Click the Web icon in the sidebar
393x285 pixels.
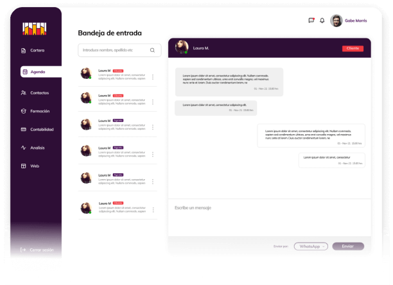pyautogui.click(x=24, y=166)
